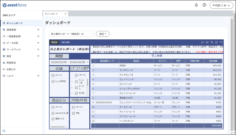Viewport: 236px width, 135px height.
Task: Click the カテゴリ/部門 list scrollbar
Action: (x=87, y=82)
